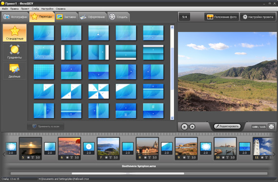Click the 3.0 duration on slide 6

[77, 157]
